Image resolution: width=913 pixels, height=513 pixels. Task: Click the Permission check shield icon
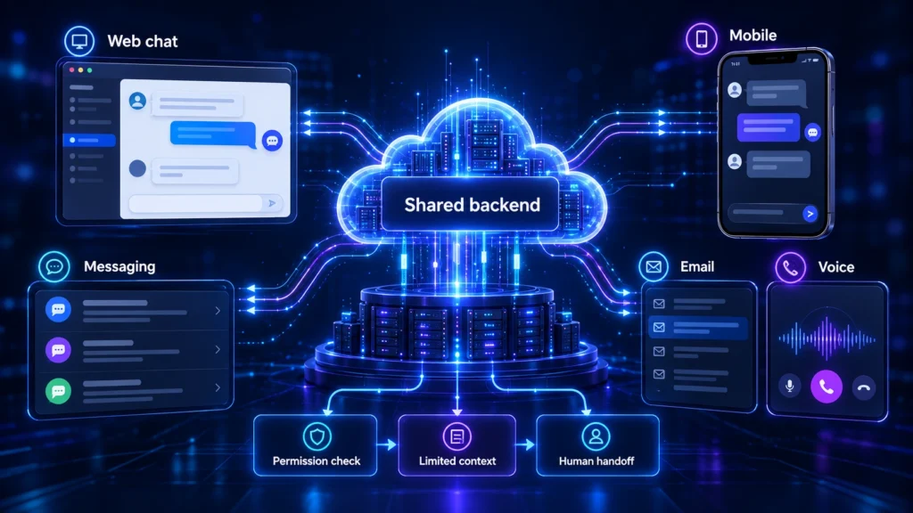(x=317, y=436)
